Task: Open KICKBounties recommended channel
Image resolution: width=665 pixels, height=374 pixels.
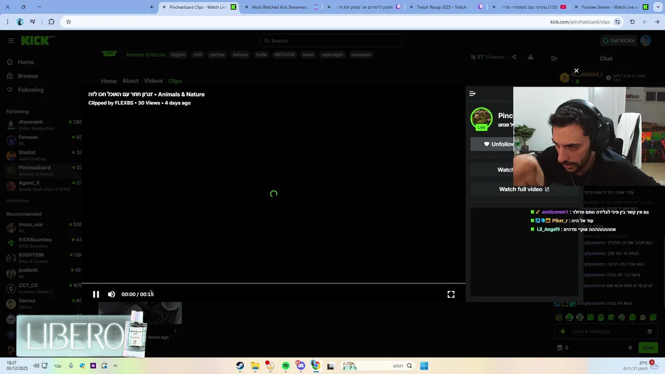Action: 43,243
